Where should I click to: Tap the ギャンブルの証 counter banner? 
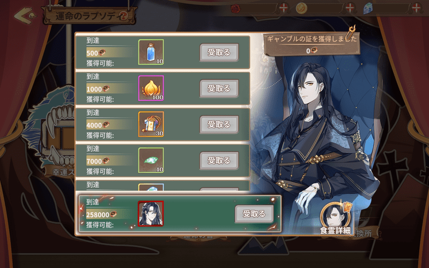[x=312, y=44]
